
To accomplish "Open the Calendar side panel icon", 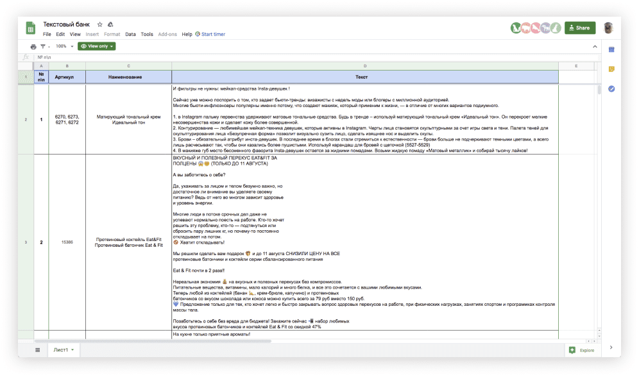I will [611, 49].
